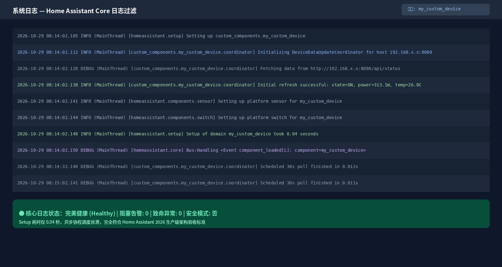The image size is (502, 267).
Task: Select the "Initializing DeviceDataUpdateCoordinator" log entry
Action: (x=251, y=52)
